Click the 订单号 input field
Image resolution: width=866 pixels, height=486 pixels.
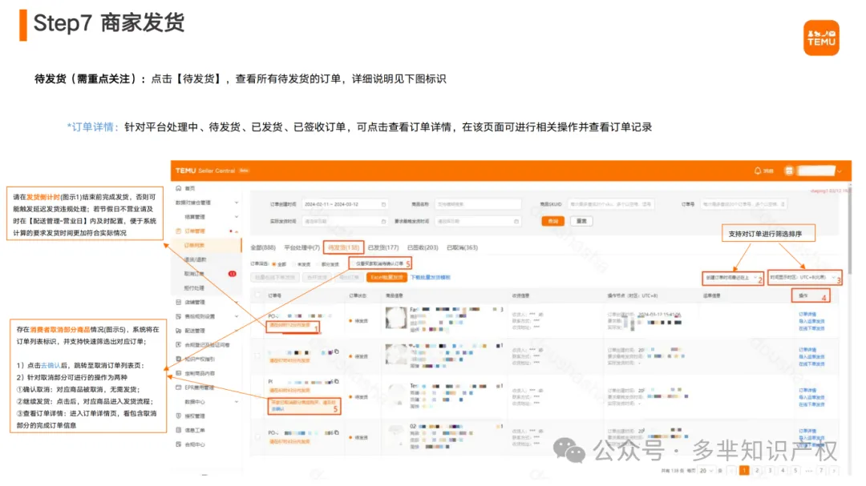click(x=743, y=205)
